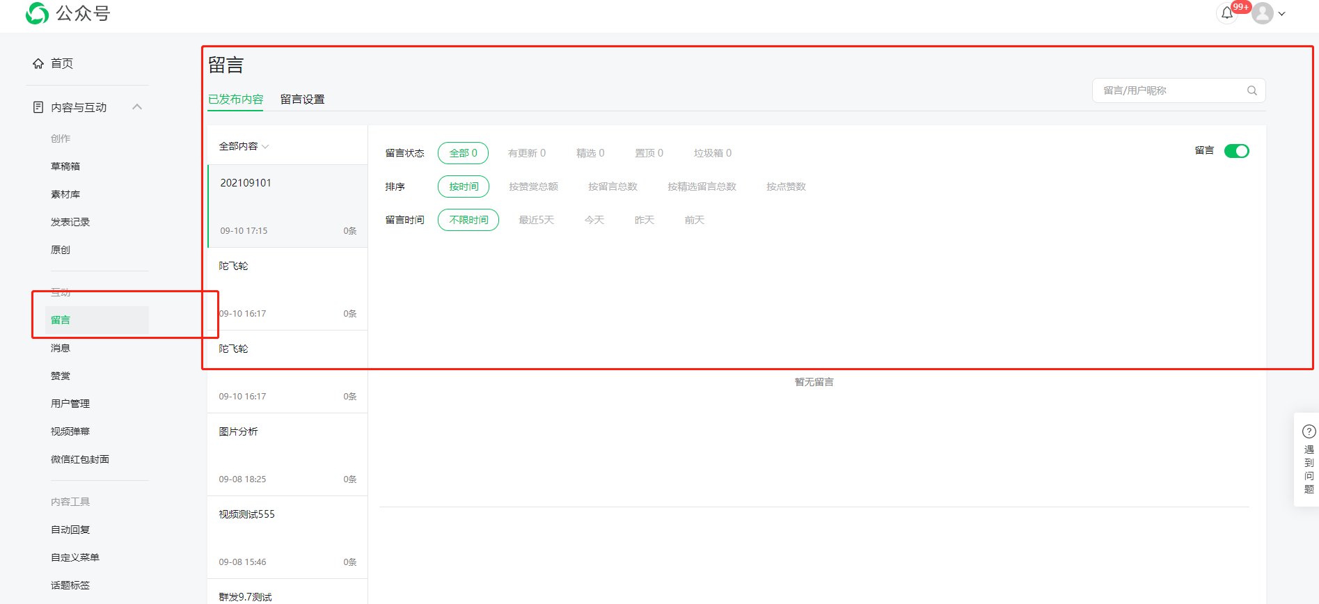
Task: Open 用户管理 in the sidebar
Action: point(70,404)
